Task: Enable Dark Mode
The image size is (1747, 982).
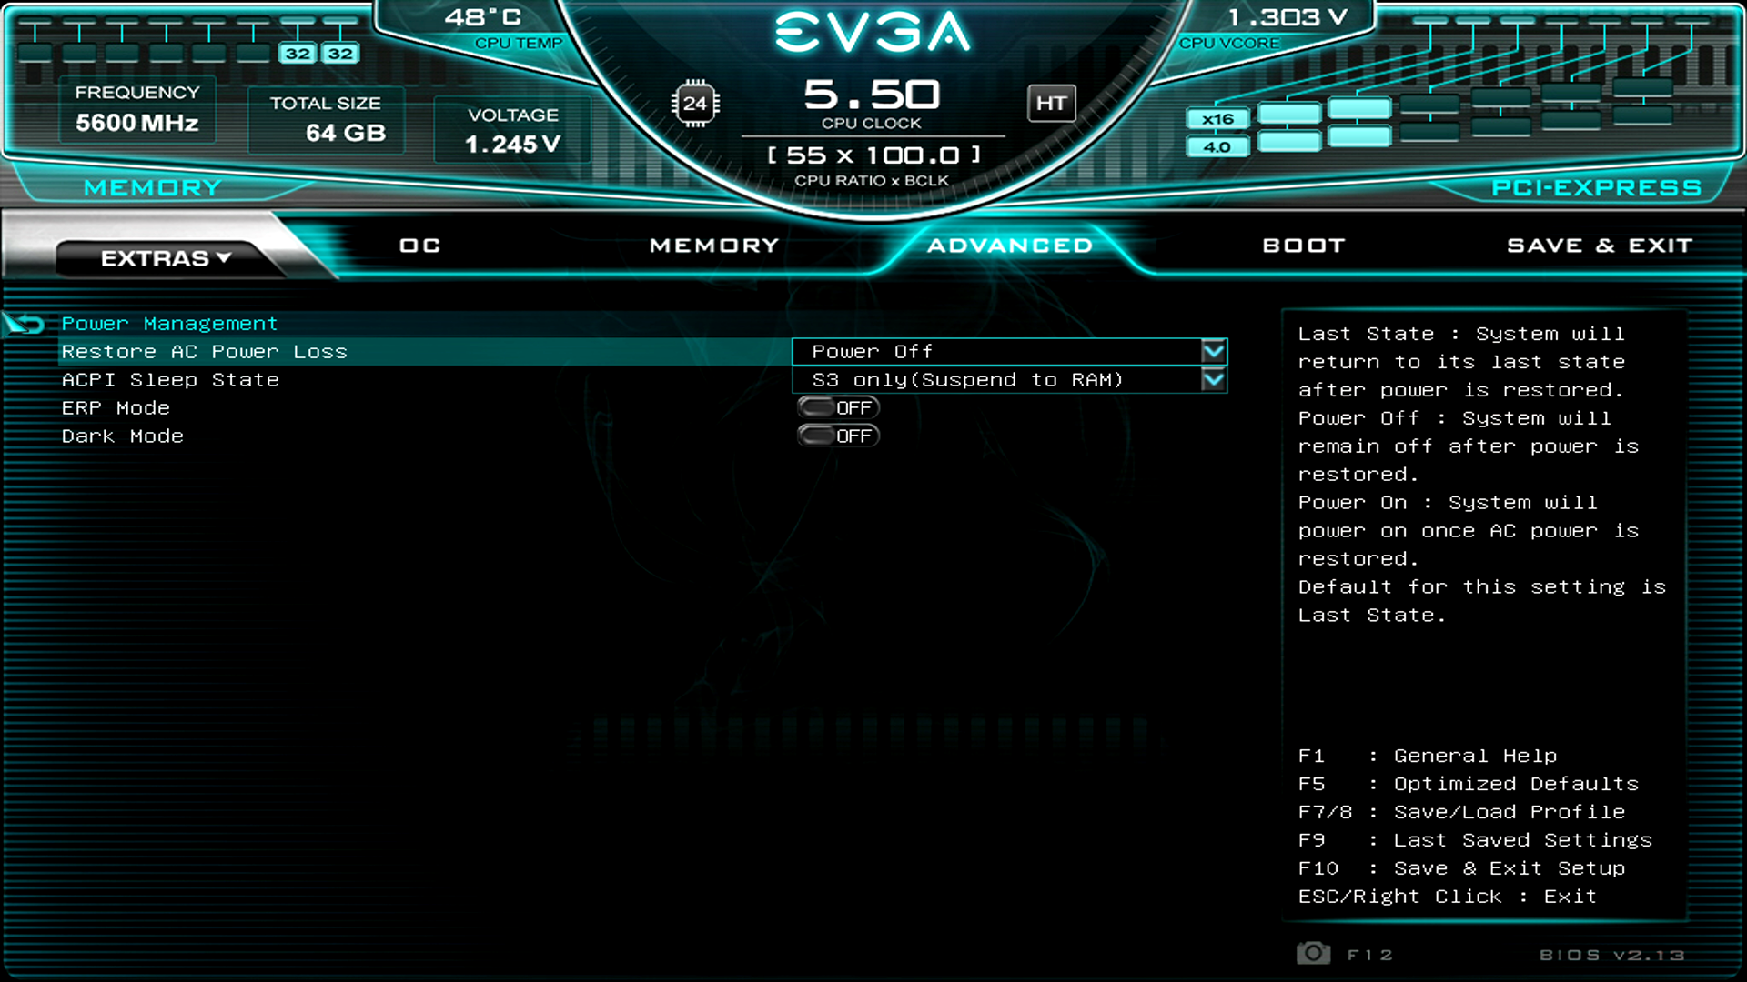Action: 837,436
